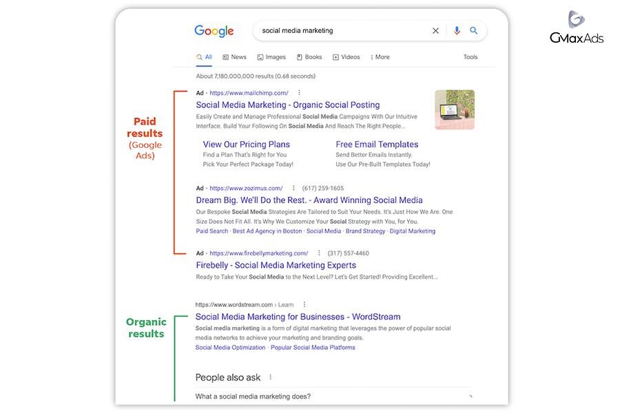Screen dimensions: 620x413
Task: Click the Google logo
Action: pos(214,31)
